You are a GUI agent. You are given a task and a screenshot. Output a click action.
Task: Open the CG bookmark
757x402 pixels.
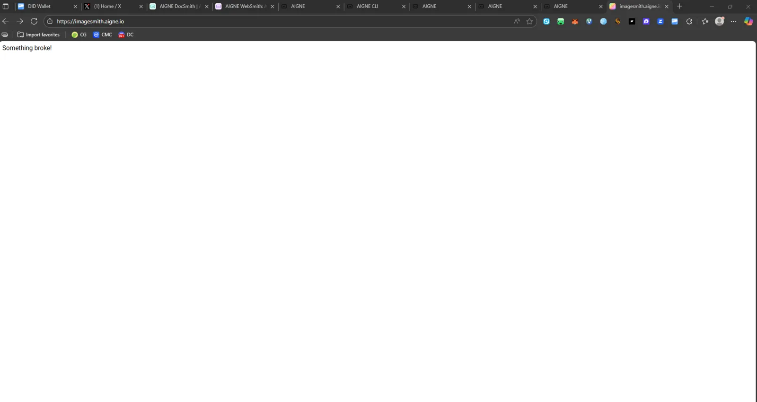point(79,34)
